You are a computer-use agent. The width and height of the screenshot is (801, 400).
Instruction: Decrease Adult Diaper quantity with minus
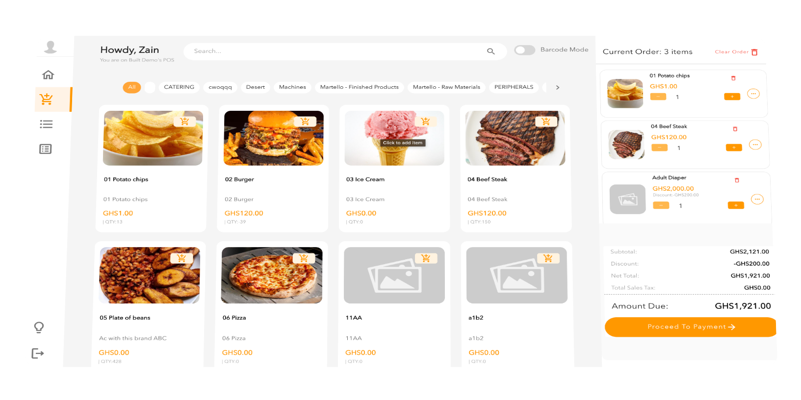(661, 206)
